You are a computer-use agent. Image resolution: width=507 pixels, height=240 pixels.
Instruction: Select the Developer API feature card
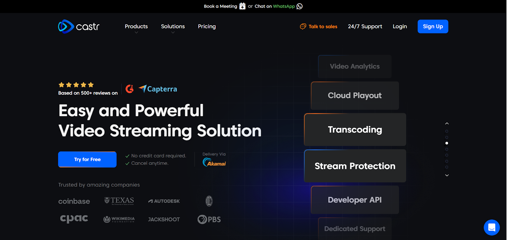[355, 200]
